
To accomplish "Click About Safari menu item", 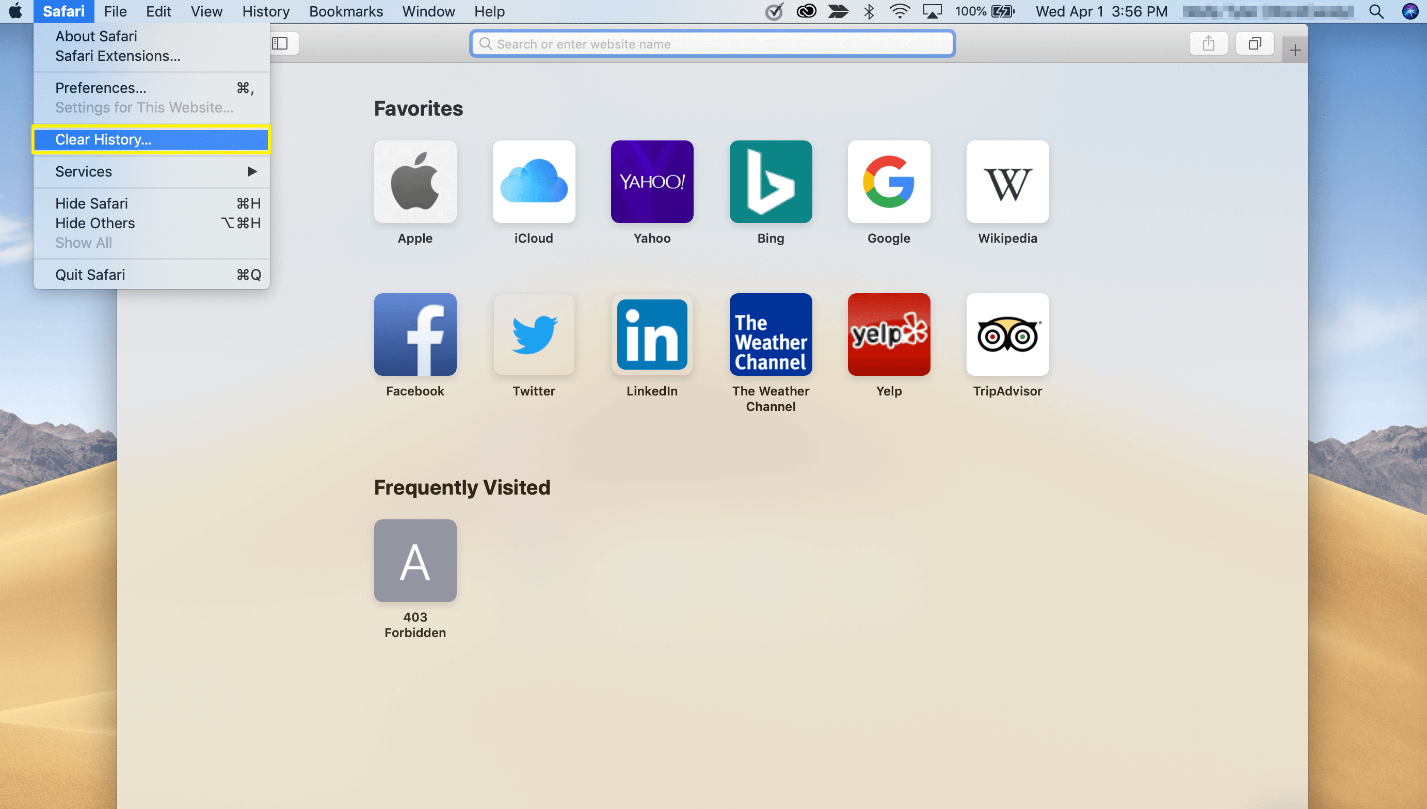I will [x=95, y=36].
